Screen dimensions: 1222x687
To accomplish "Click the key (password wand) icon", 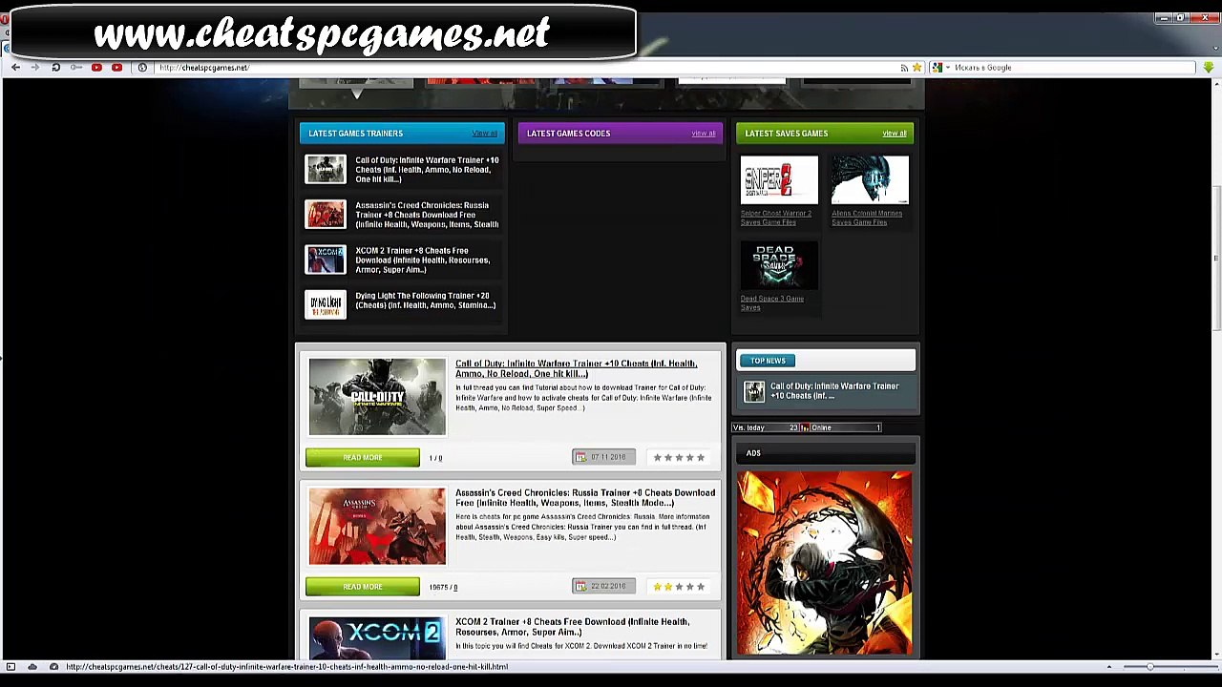I will [76, 67].
